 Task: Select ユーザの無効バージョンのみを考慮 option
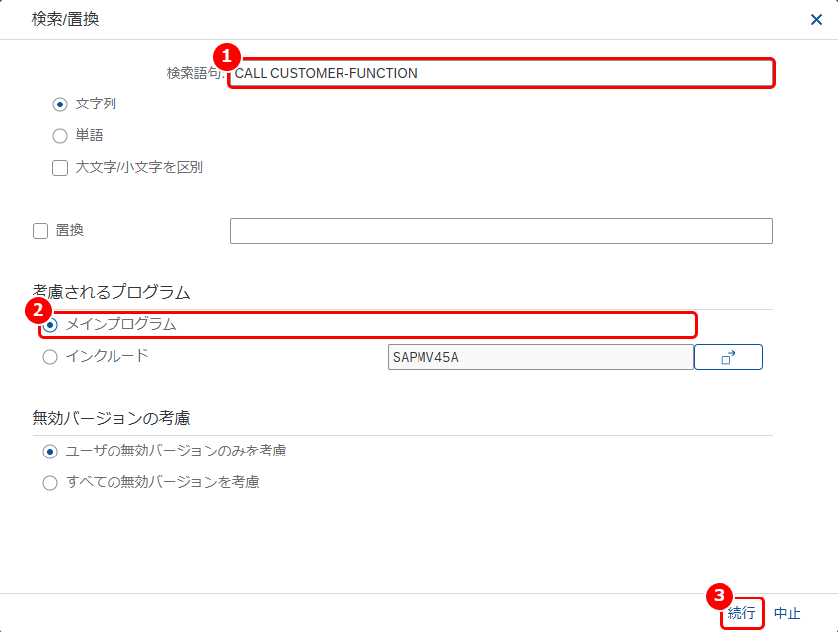[x=50, y=452]
